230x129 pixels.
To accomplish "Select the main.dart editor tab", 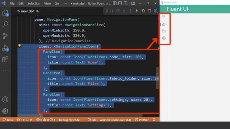I will [x=28, y=11].
